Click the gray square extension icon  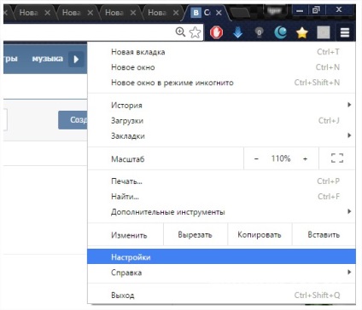(x=324, y=32)
